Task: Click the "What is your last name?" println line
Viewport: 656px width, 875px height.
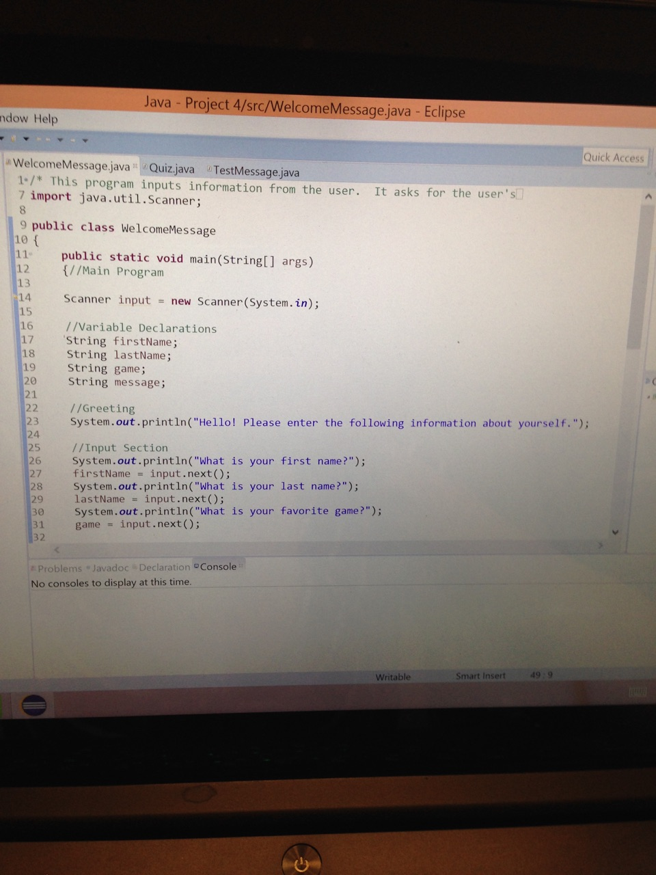Action: (x=216, y=486)
